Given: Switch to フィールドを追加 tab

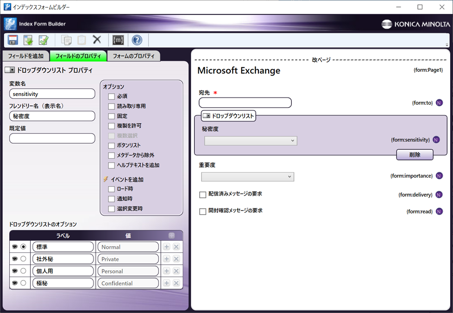Looking at the screenshot, I should pos(26,56).
